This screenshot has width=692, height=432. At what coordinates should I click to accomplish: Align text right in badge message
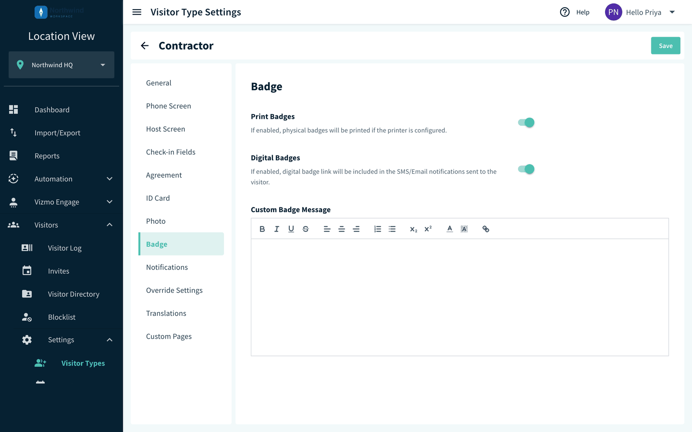[356, 229]
